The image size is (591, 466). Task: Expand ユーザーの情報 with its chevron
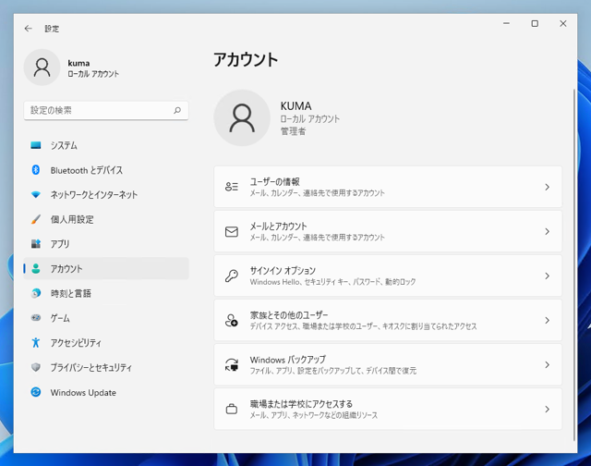point(548,187)
